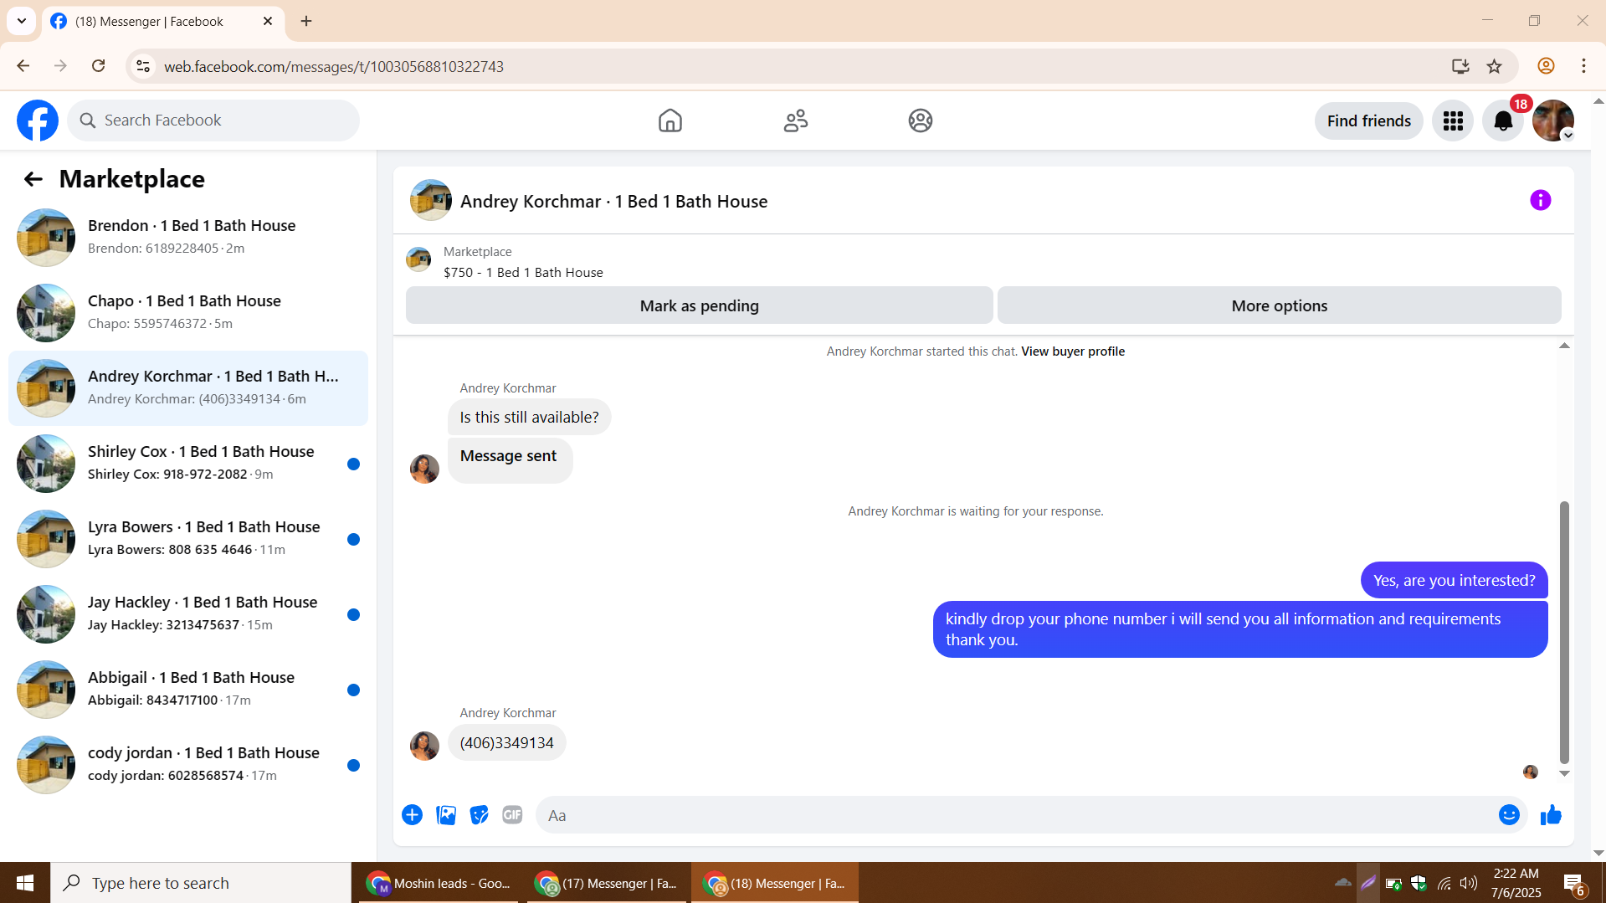Click the chat vertical scrollbar thumb
The width and height of the screenshot is (1606, 903).
(1563, 632)
